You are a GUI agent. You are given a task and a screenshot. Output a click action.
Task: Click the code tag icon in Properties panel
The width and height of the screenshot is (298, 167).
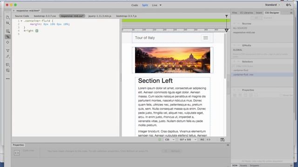coord(17,153)
